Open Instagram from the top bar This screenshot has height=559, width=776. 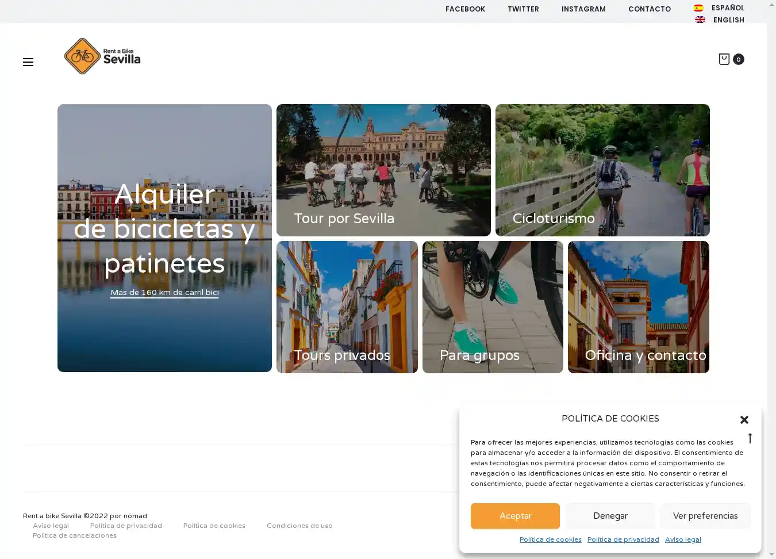[x=583, y=9]
